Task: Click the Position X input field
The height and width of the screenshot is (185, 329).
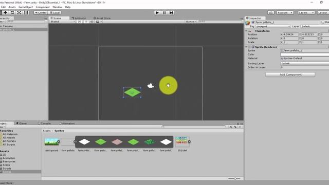Action: click(x=290, y=34)
